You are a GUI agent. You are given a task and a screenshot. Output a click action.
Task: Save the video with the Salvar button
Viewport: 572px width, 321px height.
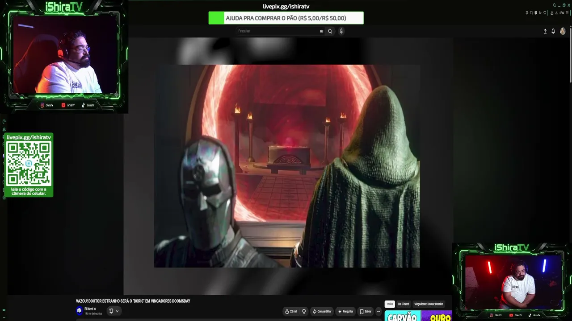pos(366,311)
